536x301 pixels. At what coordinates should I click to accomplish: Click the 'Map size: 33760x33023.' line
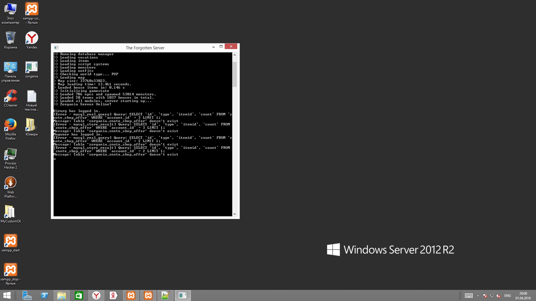80,81
